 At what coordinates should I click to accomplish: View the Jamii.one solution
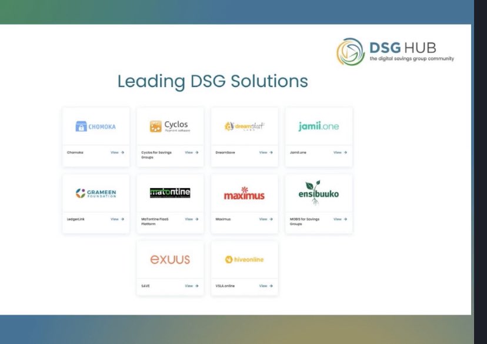(x=340, y=152)
